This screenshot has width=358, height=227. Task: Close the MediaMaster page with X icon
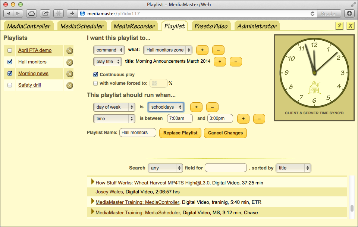tap(350, 26)
